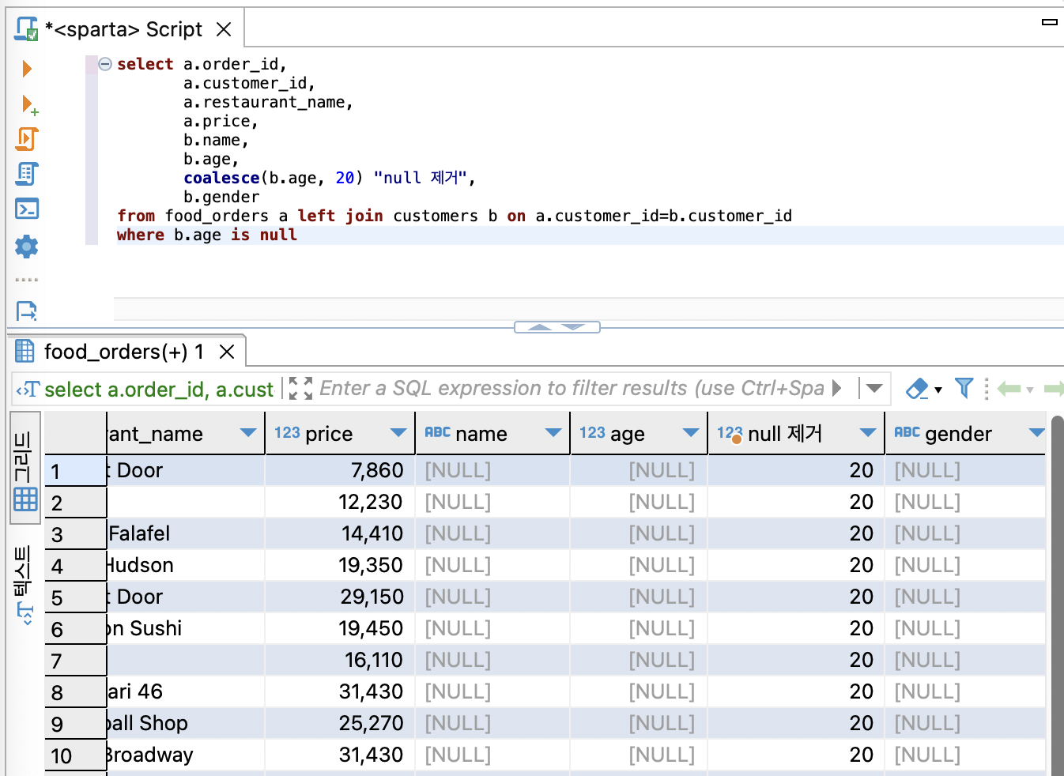Open the eraser options dropdown arrow

(938, 390)
